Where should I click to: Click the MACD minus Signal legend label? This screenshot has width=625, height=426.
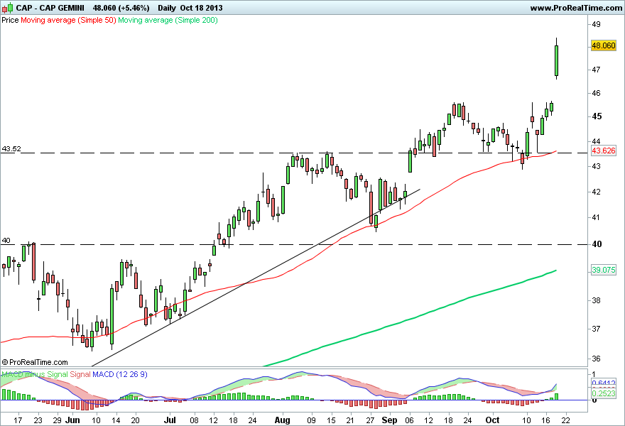[x=35, y=374]
